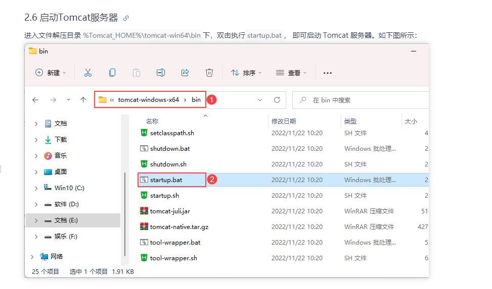The image size is (492, 289).
Task: Click the tomcat-native.tar.gz archive icon
Action: tap(144, 226)
